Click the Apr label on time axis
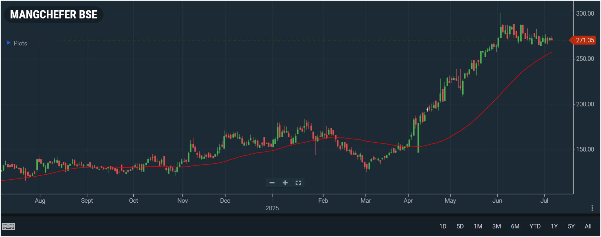Viewport: 601px width, 237px height. pyautogui.click(x=408, y=200)
